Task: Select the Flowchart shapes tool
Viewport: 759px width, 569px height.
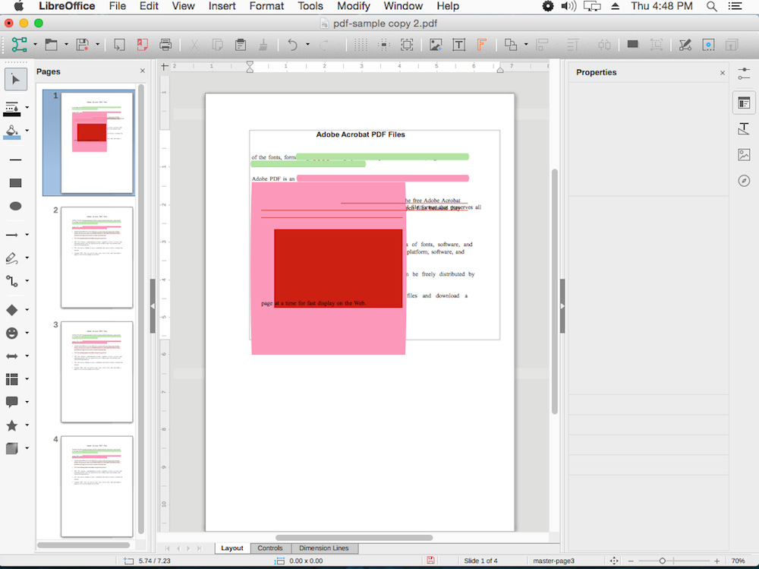Action: [11, 379]
